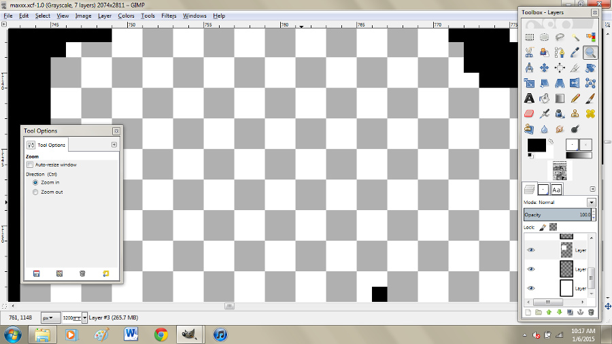
Task: Delete layer using the trash icon
Action: (x=591, y=312)
